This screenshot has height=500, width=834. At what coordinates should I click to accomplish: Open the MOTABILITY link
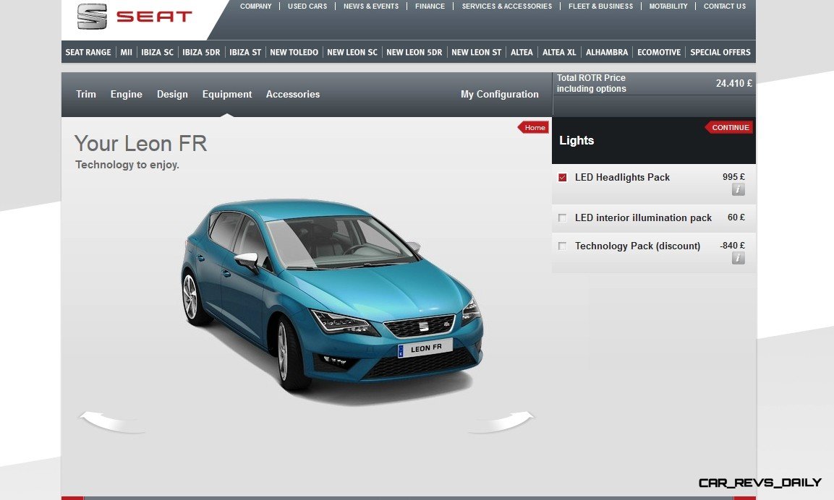click(668, 7)
